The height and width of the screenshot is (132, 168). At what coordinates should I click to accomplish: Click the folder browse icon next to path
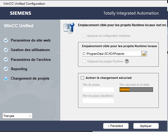tap(144, 54)
